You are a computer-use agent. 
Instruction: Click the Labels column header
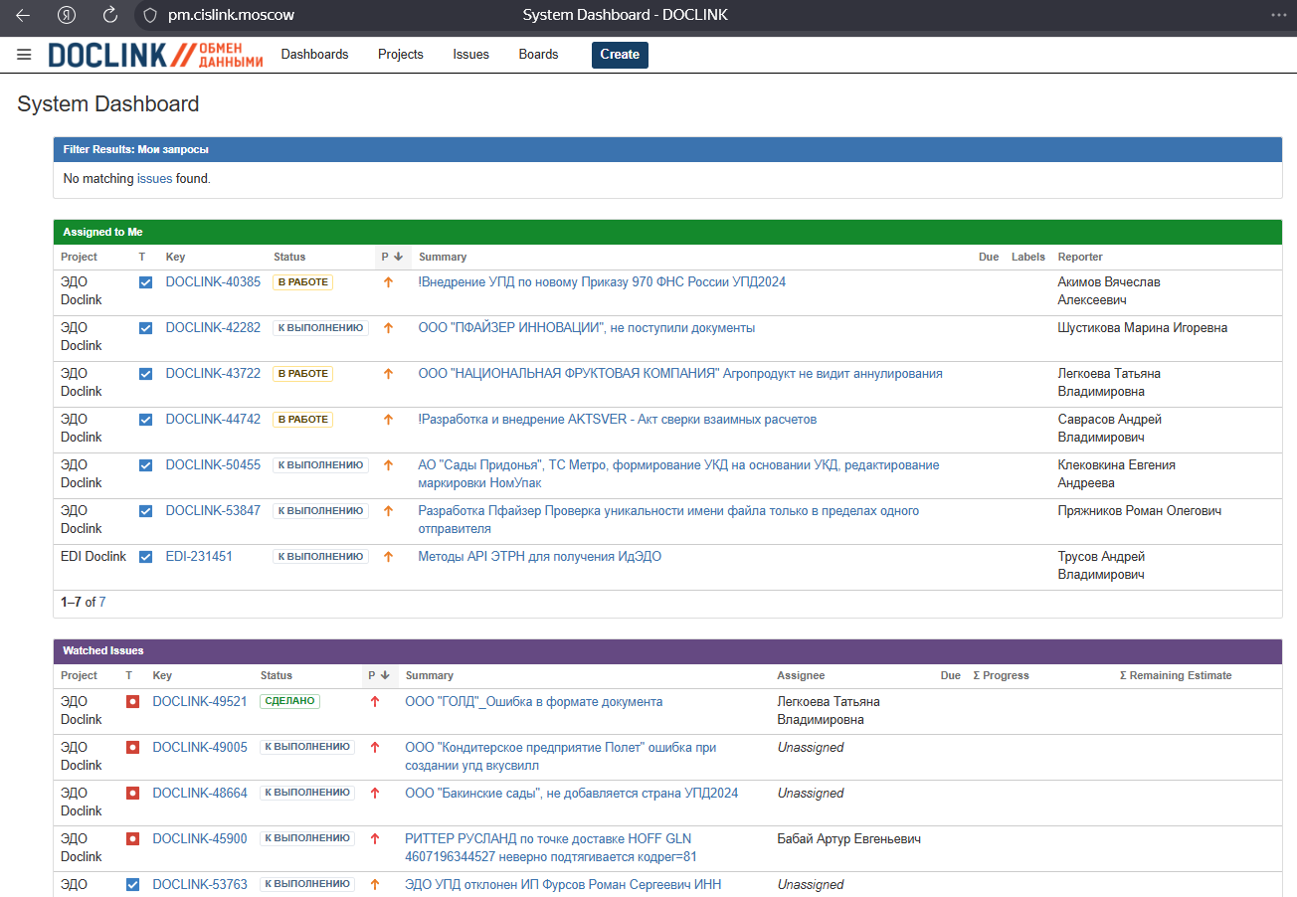[1028, 258]
